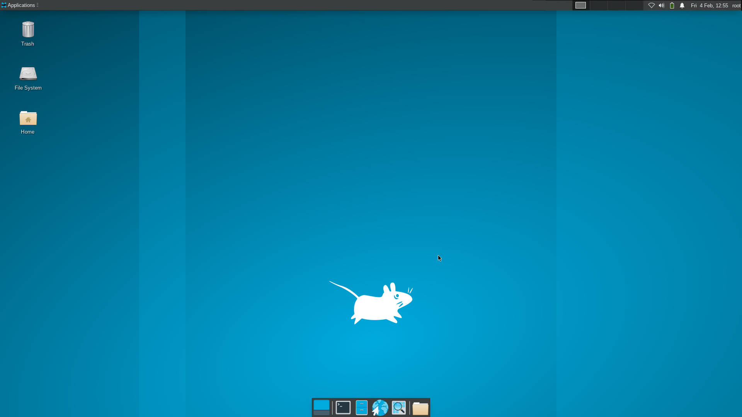The height and width of the screenshot is (417, 742).
Task: Switch to the third workspace in pager
Action: [x=616, y=5]
